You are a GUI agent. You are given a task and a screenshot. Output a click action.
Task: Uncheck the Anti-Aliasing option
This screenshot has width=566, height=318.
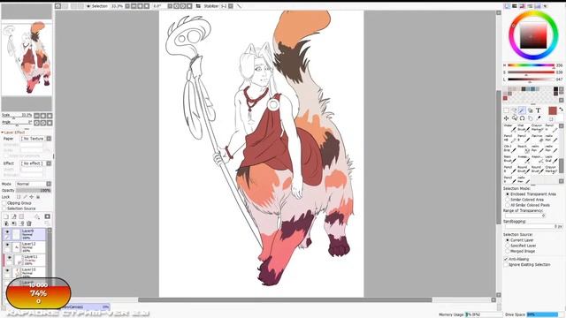click(x=506, y=259)
